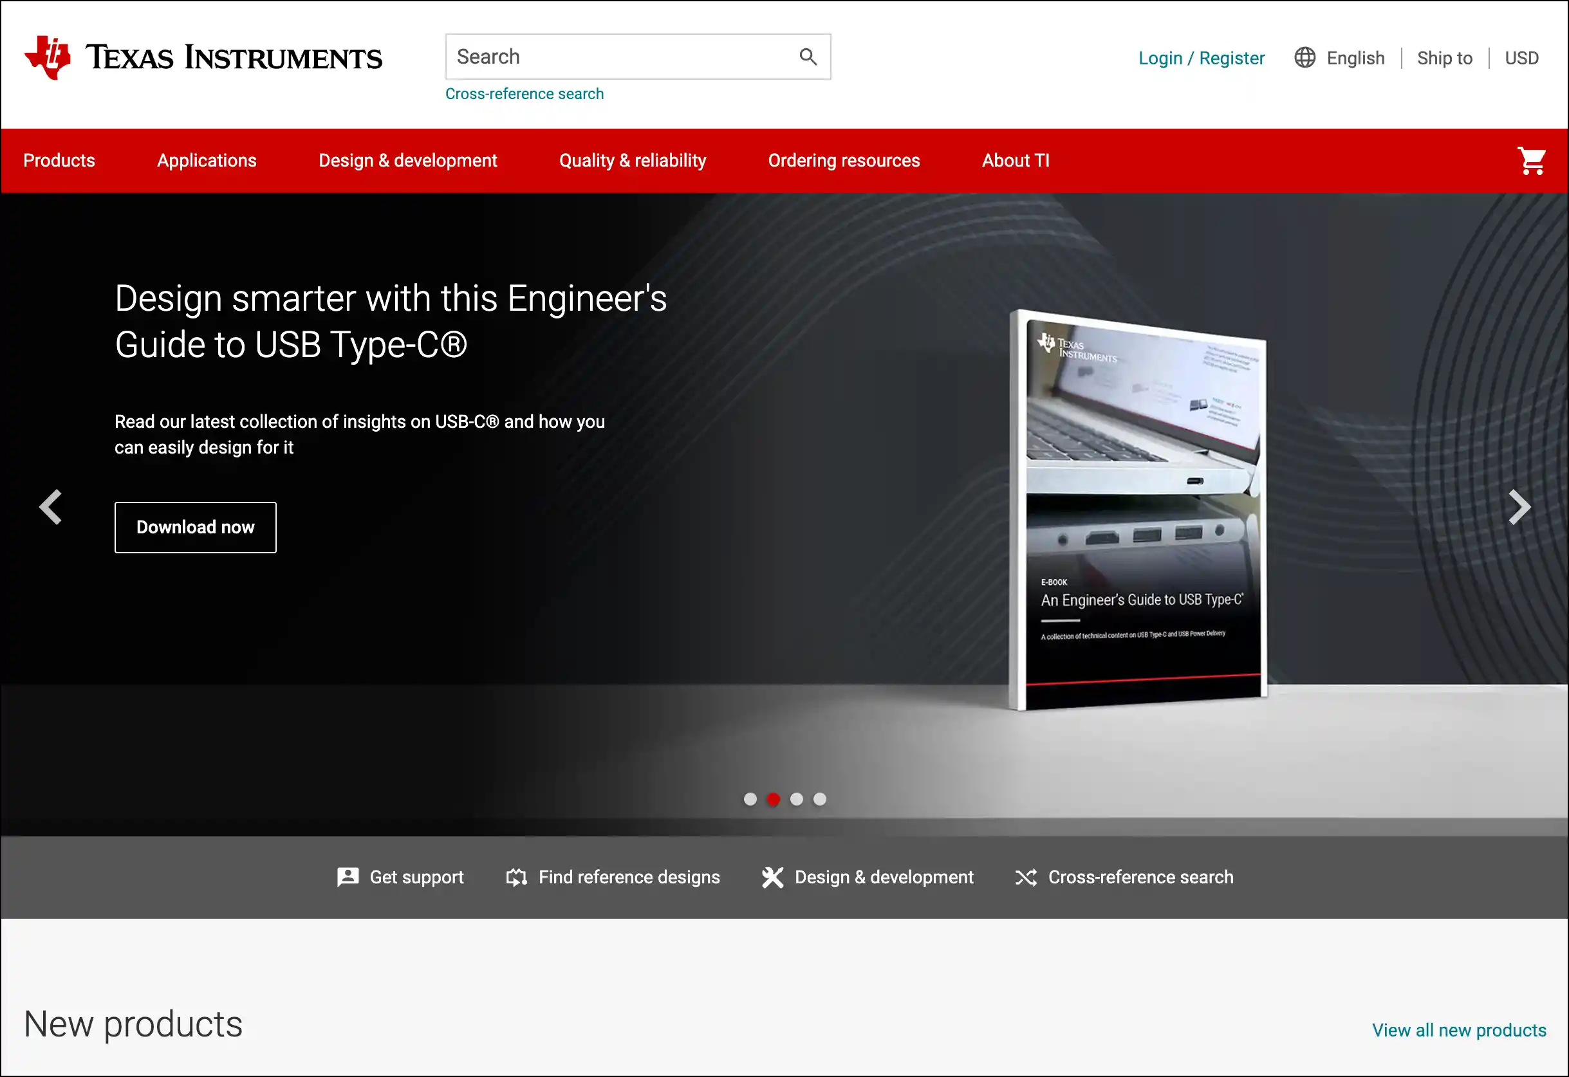Open the Products menu

[59, 161]
